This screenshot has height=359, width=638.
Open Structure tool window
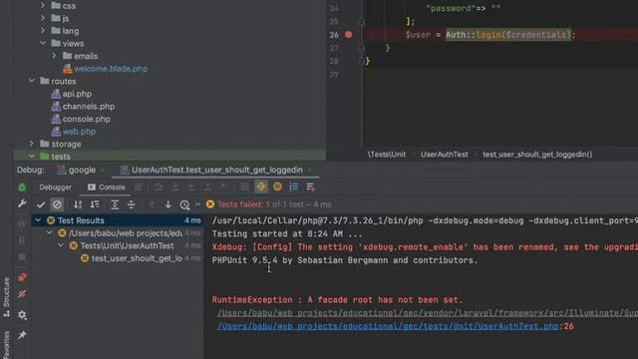7,297
